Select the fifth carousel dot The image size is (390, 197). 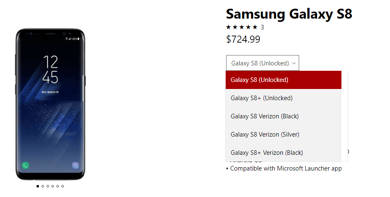click(x=58, y=186)
